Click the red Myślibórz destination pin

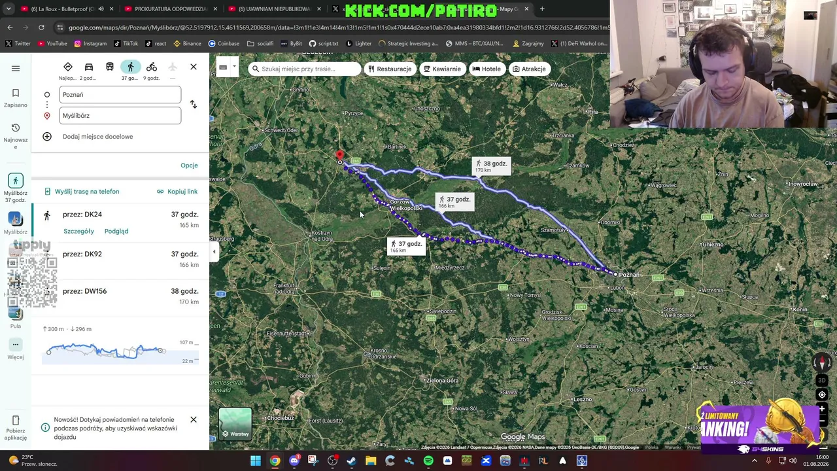coord(339,156)
